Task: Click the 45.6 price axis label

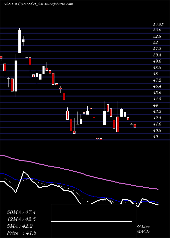Action: (157, 92)
